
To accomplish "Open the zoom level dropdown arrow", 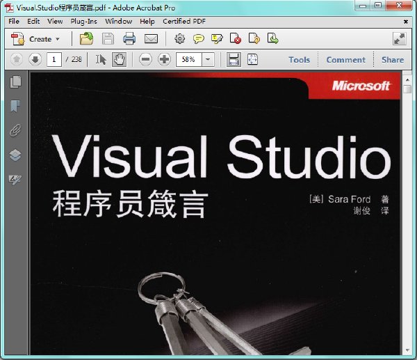I will tap(208, 59).
